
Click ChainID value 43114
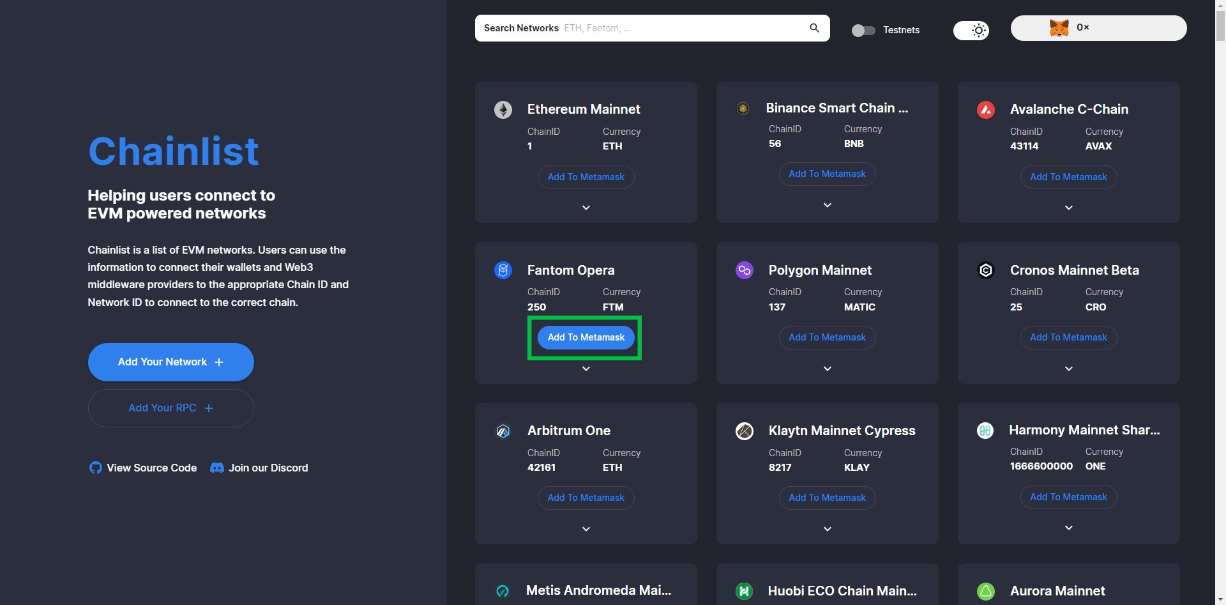pos(1024,146)
